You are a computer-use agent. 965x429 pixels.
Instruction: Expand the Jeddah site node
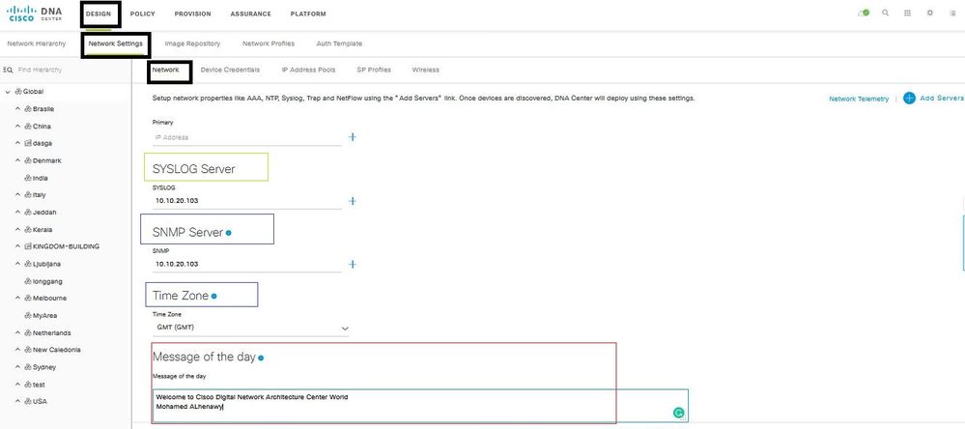(x=17, y=212)
